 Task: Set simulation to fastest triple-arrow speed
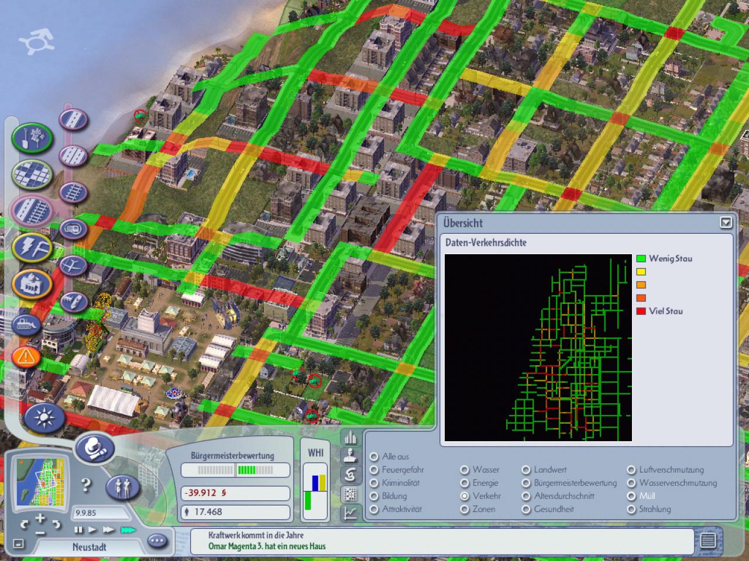click(x=128, y=530)
